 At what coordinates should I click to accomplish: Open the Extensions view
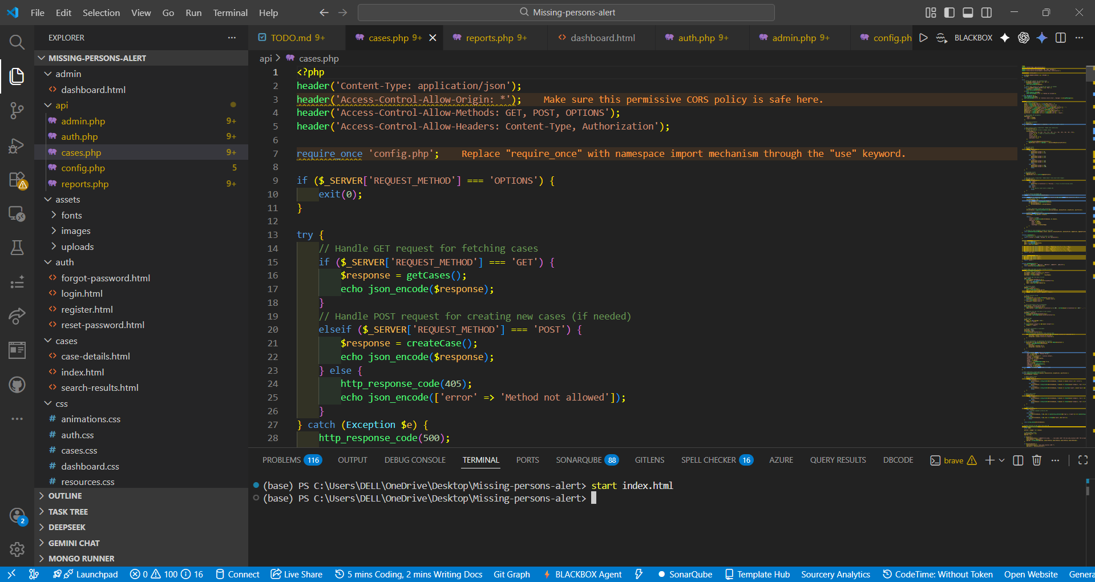tap(17, 180)
